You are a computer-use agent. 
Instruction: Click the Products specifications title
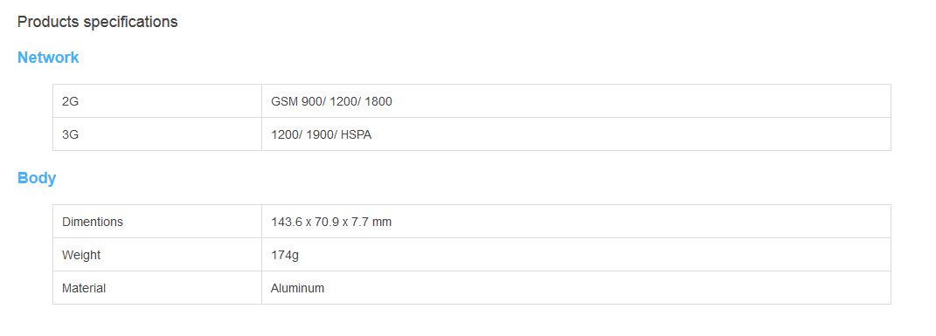(97, 22)
